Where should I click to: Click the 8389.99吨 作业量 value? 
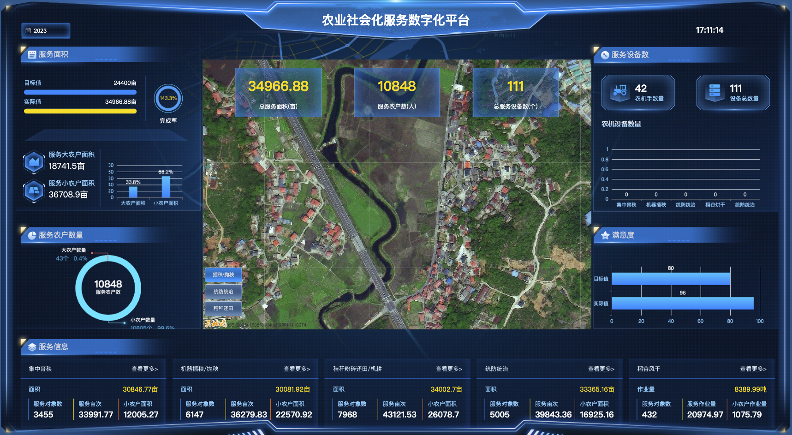pos(750,389)
